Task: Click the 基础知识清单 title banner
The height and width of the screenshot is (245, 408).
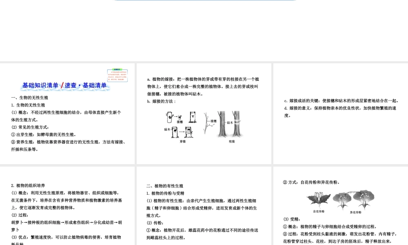Action: [64, 86]
